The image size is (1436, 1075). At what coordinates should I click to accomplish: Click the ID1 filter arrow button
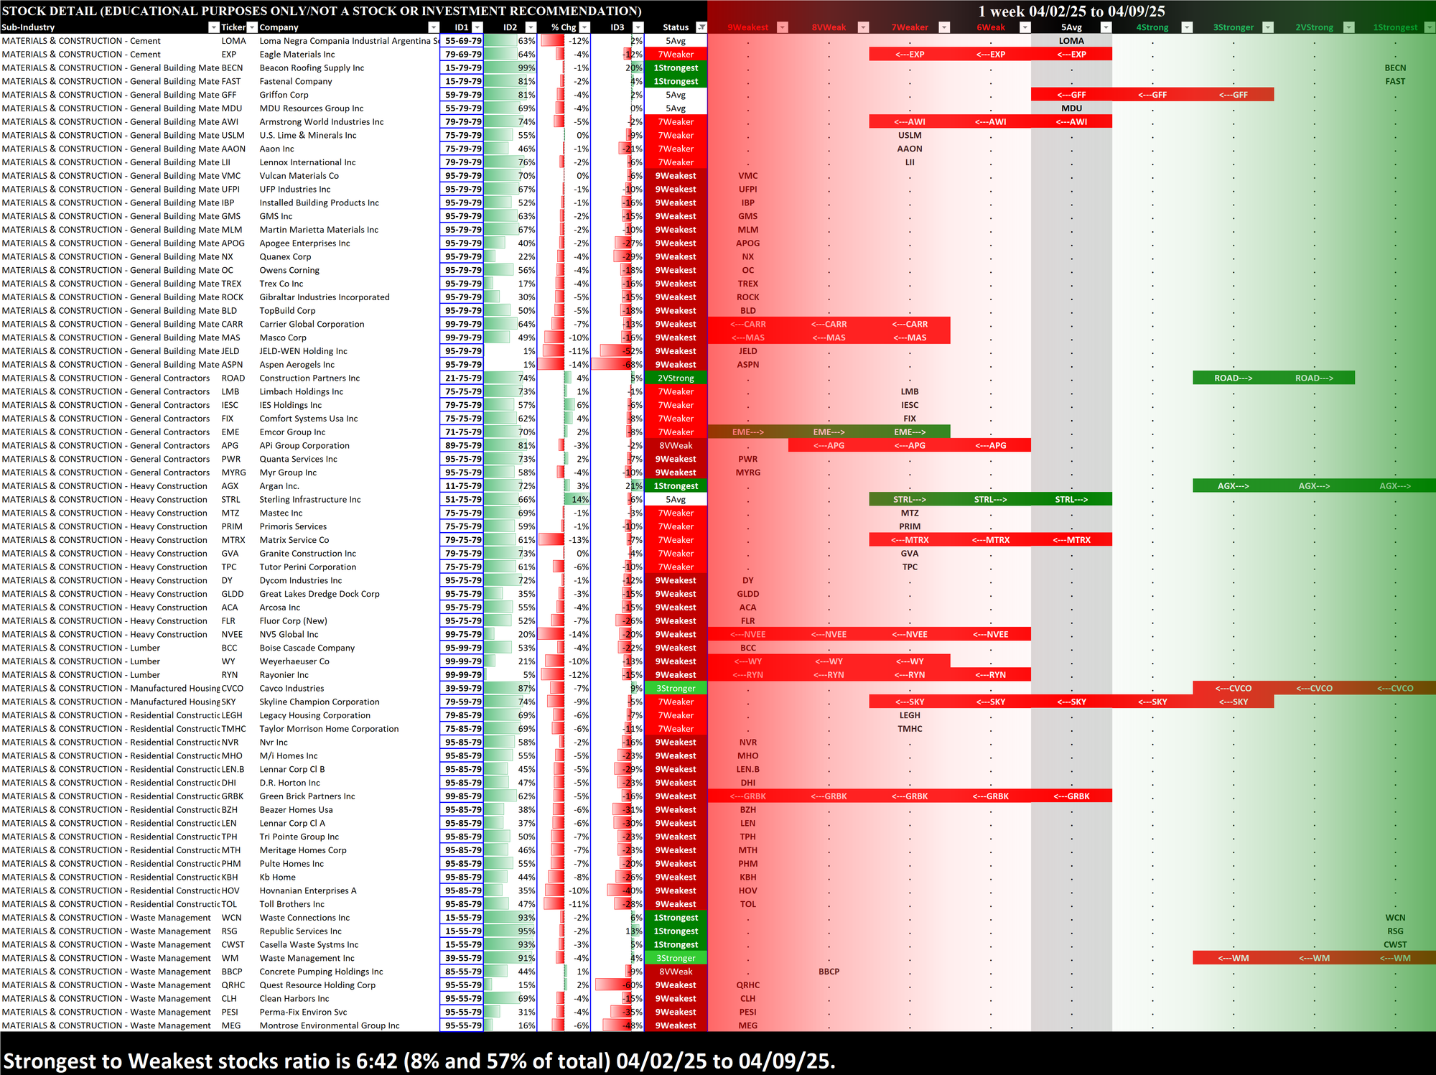[x=477, y=27]
